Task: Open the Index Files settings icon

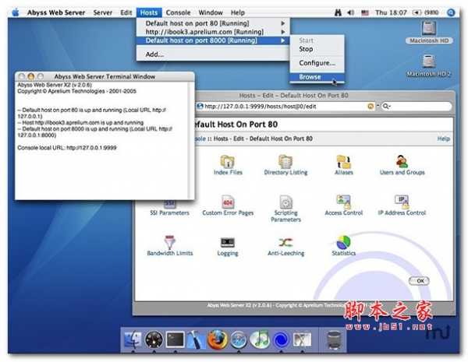Action: 228,162
